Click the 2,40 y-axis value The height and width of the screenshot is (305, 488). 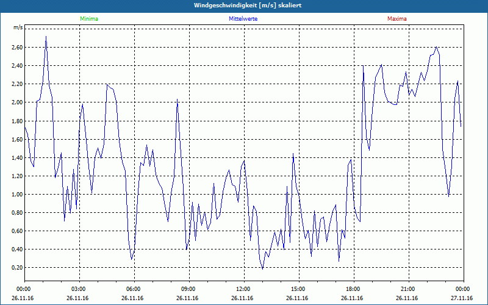[x=18, y=66]
